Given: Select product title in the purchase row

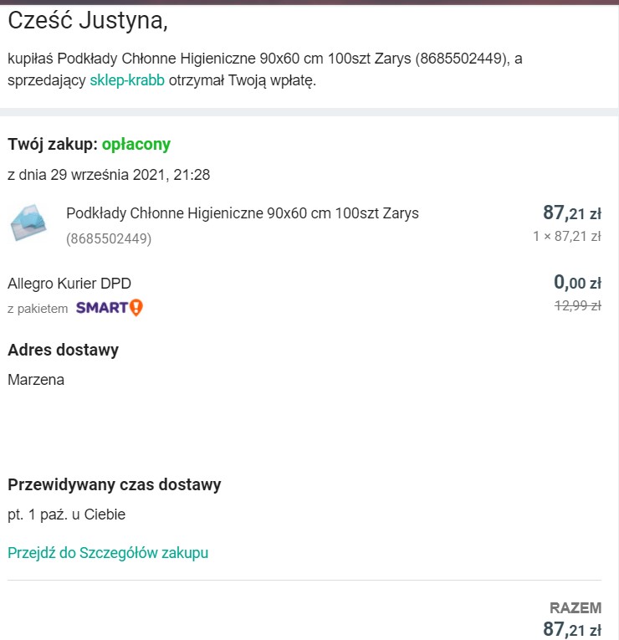Looking at the screenshot, I should click(243, 212).
